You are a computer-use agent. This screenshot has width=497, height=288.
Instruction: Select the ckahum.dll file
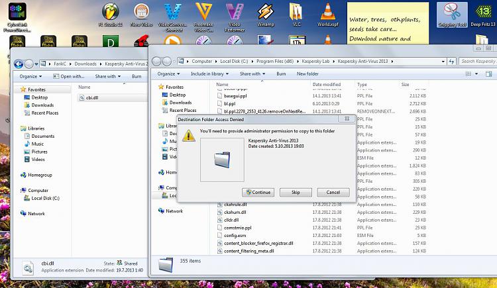235,213
